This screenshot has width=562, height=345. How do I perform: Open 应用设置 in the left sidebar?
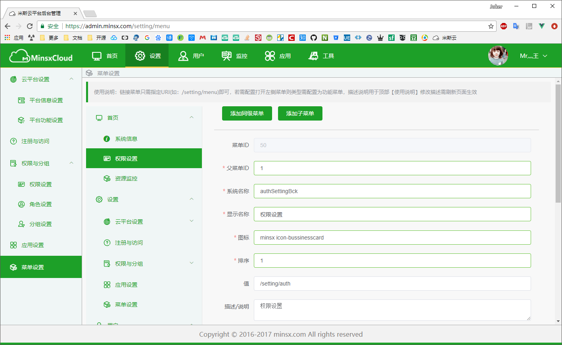(41, 245)
